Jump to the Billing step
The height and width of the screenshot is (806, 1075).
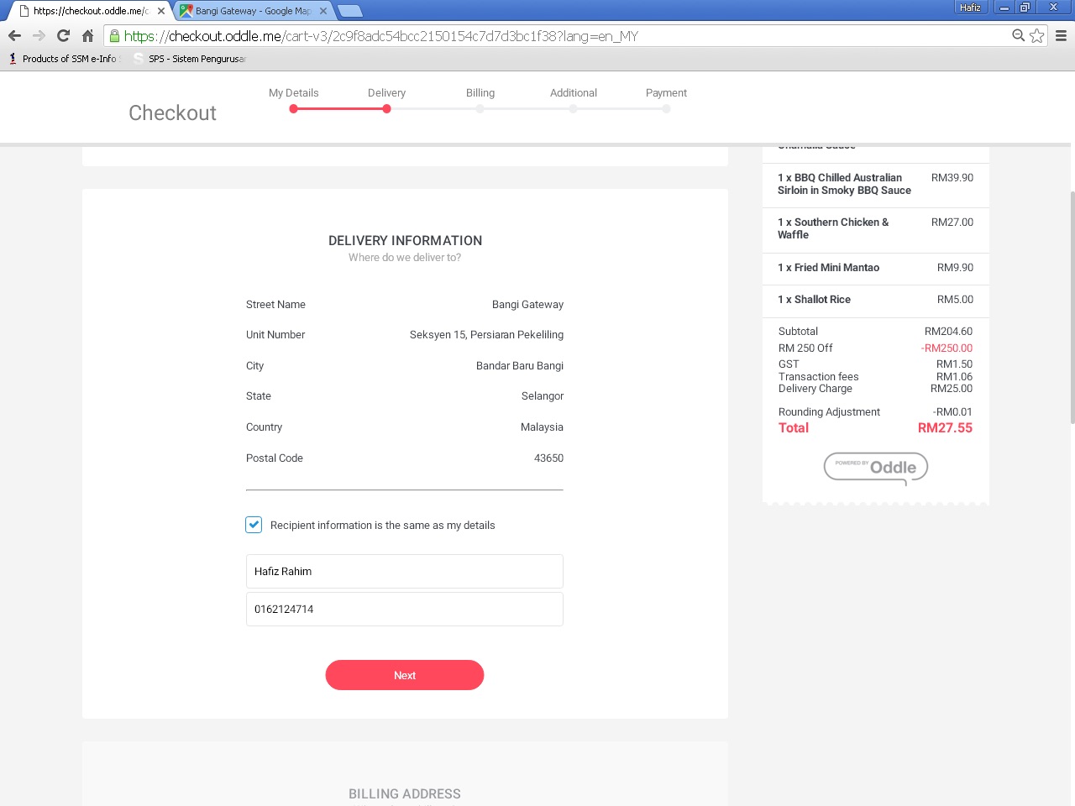(480, 93)
